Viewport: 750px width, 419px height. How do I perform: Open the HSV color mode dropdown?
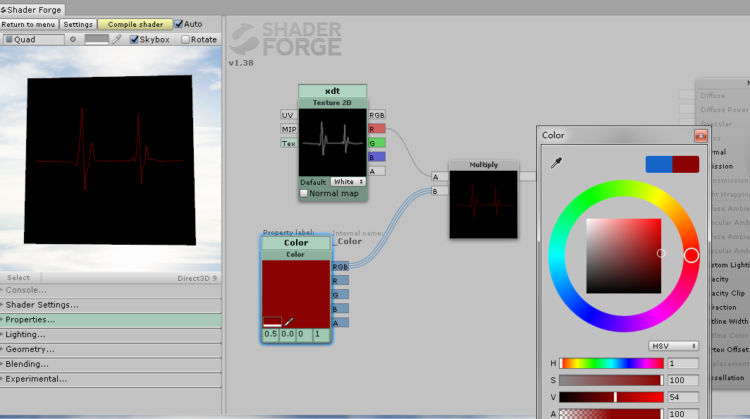point(673,346)
